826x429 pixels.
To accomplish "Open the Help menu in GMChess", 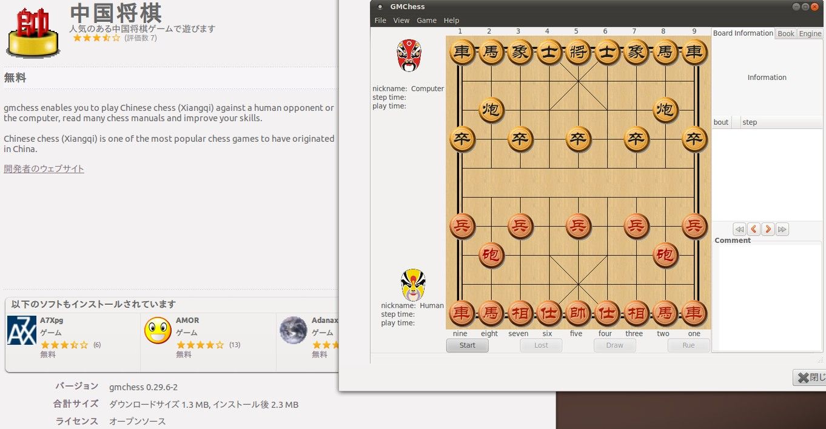I will coord(451,21).
